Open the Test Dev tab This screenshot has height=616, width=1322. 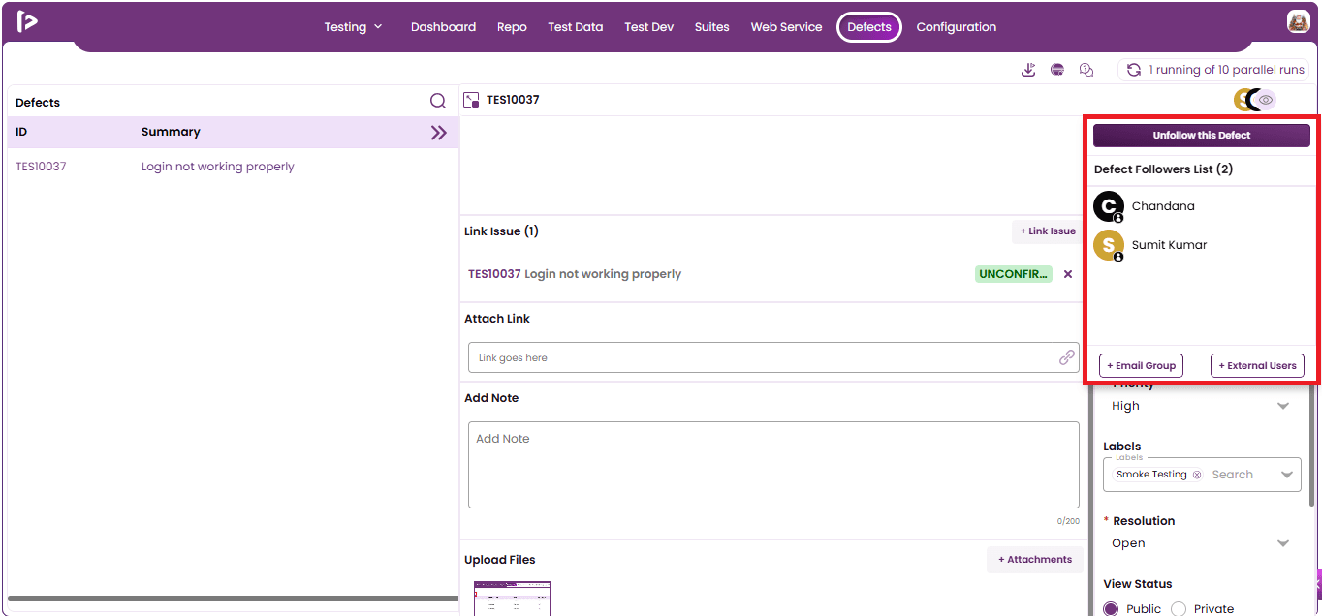point(649,27)
